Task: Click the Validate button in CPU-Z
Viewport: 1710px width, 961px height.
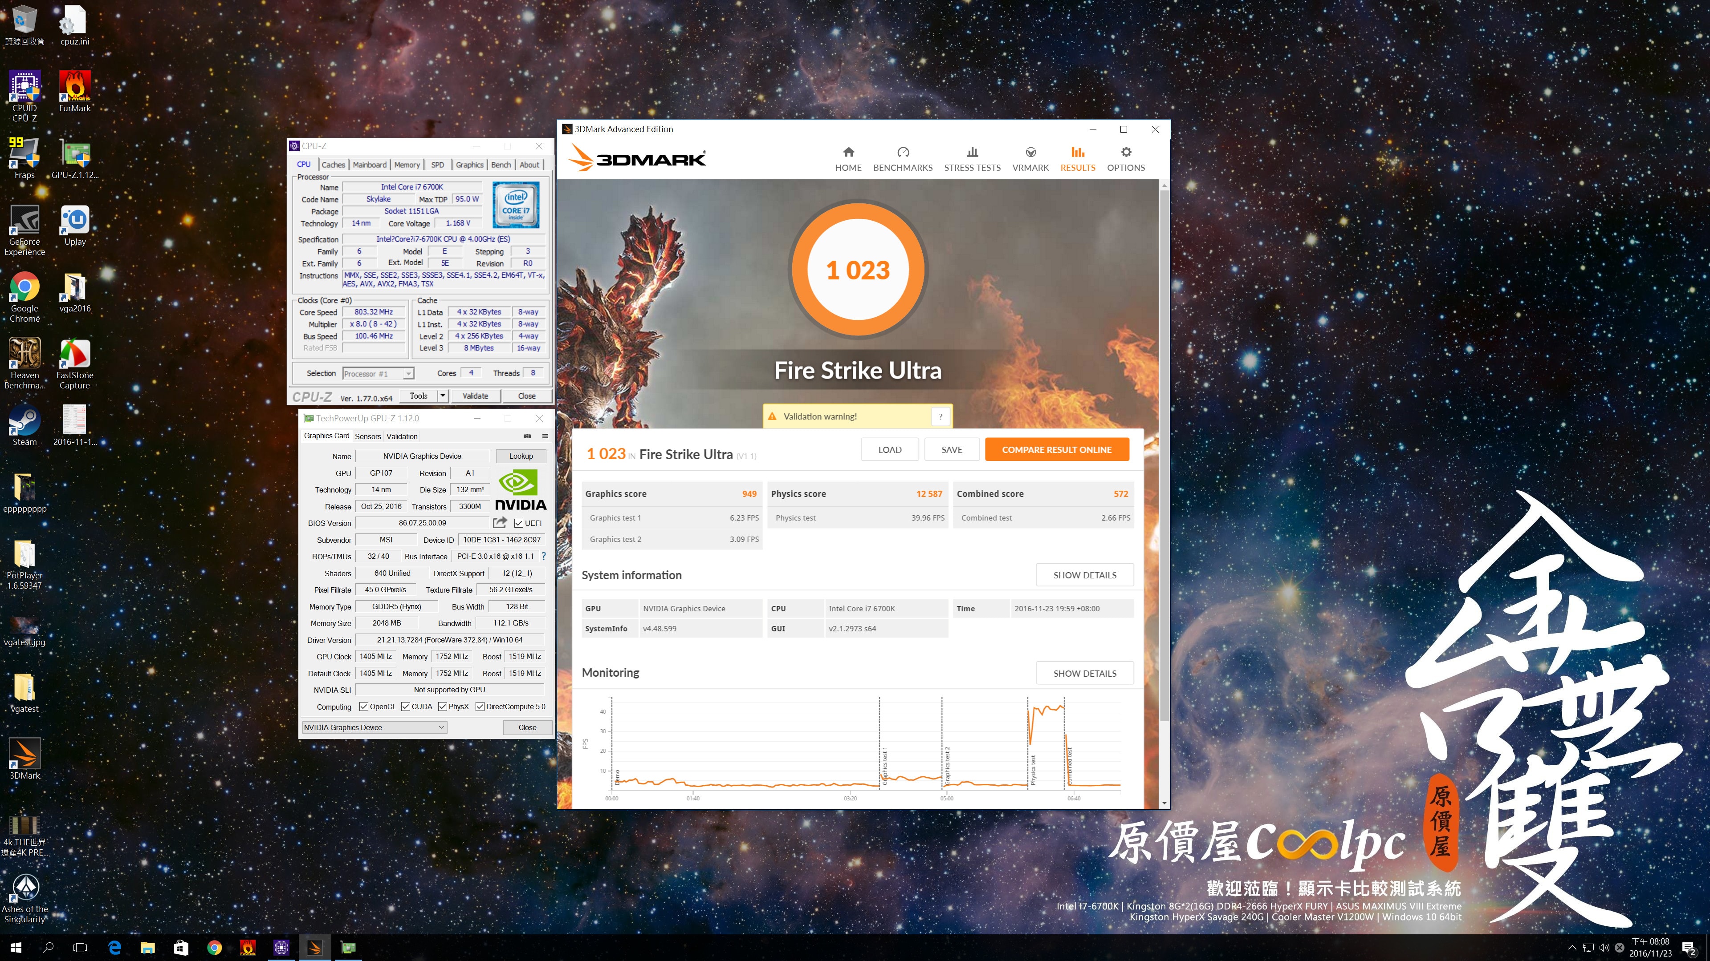Action: pos(475,395)
